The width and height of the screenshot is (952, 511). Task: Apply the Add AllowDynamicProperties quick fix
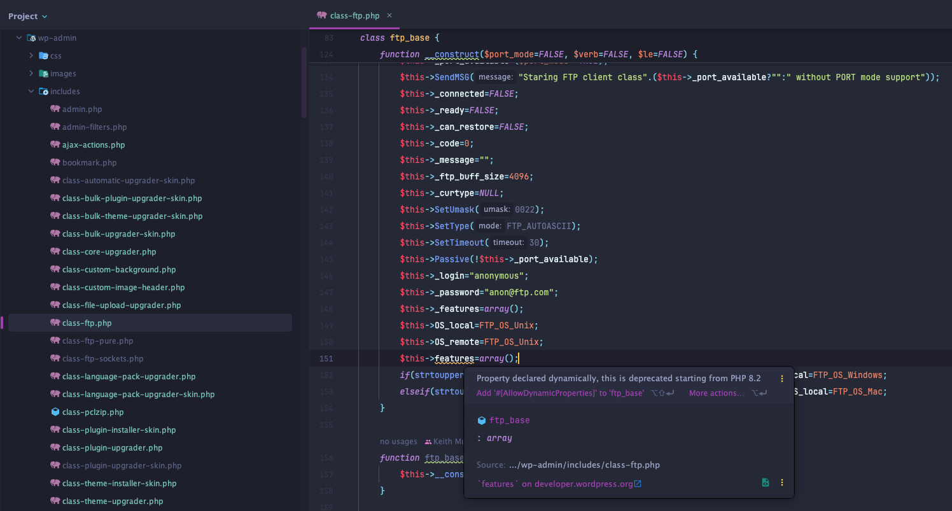(560, 393)
